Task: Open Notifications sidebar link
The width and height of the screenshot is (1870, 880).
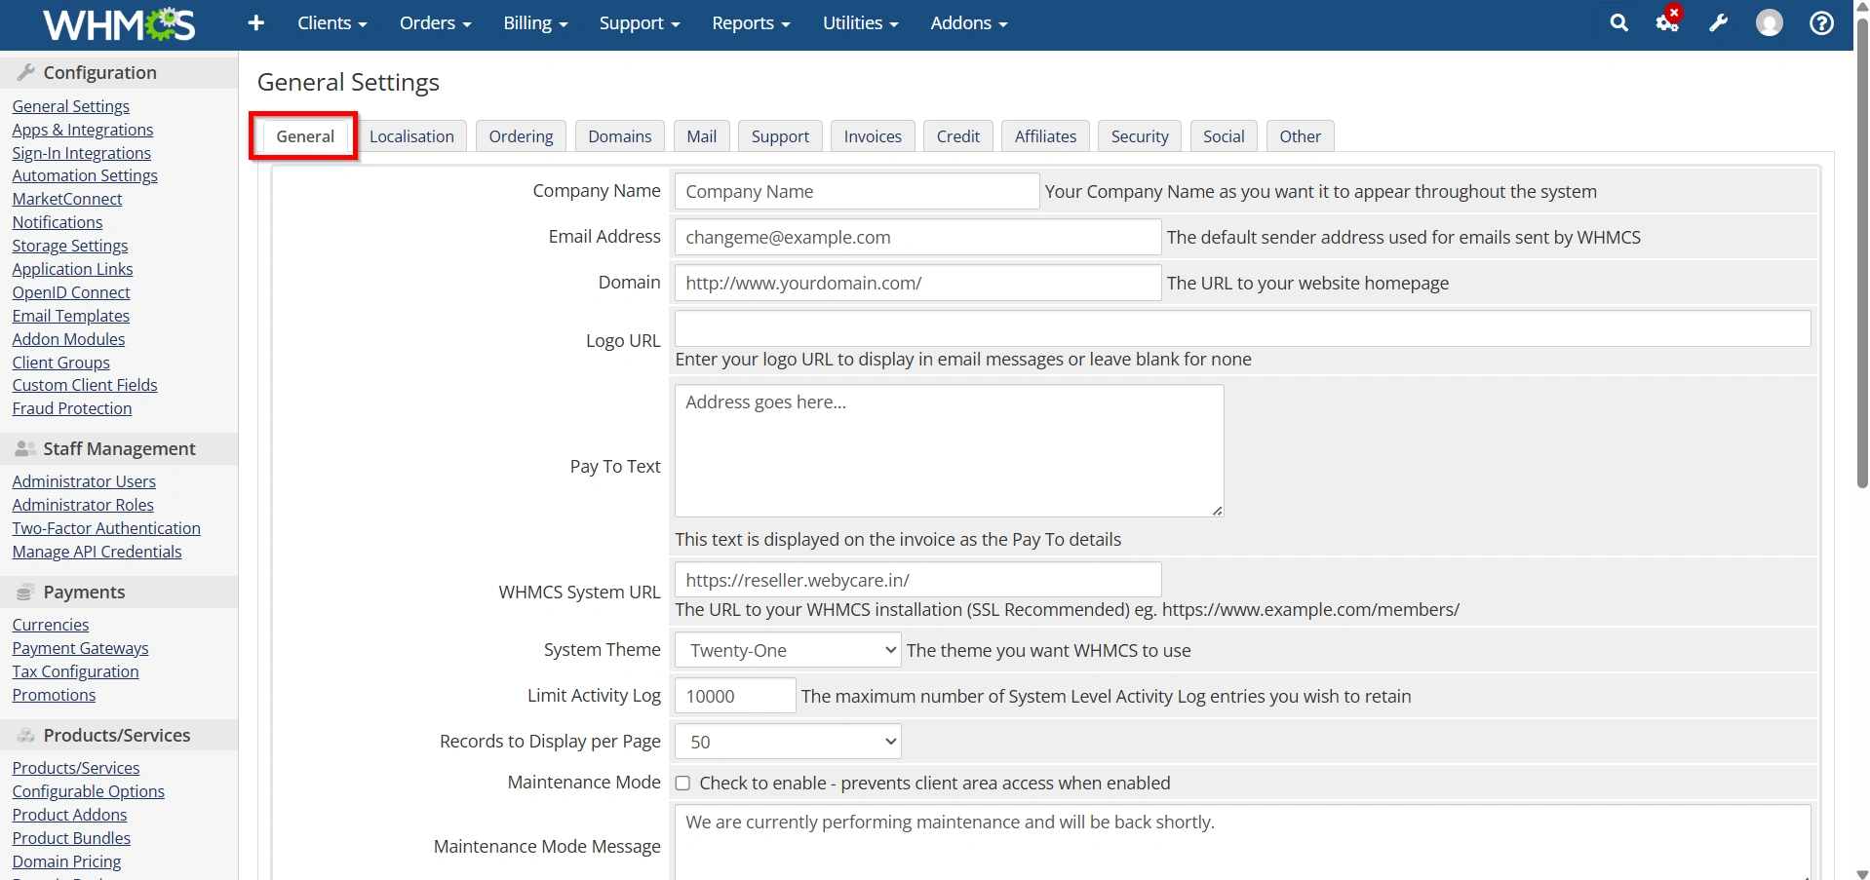Action: (x=57, y=222)
